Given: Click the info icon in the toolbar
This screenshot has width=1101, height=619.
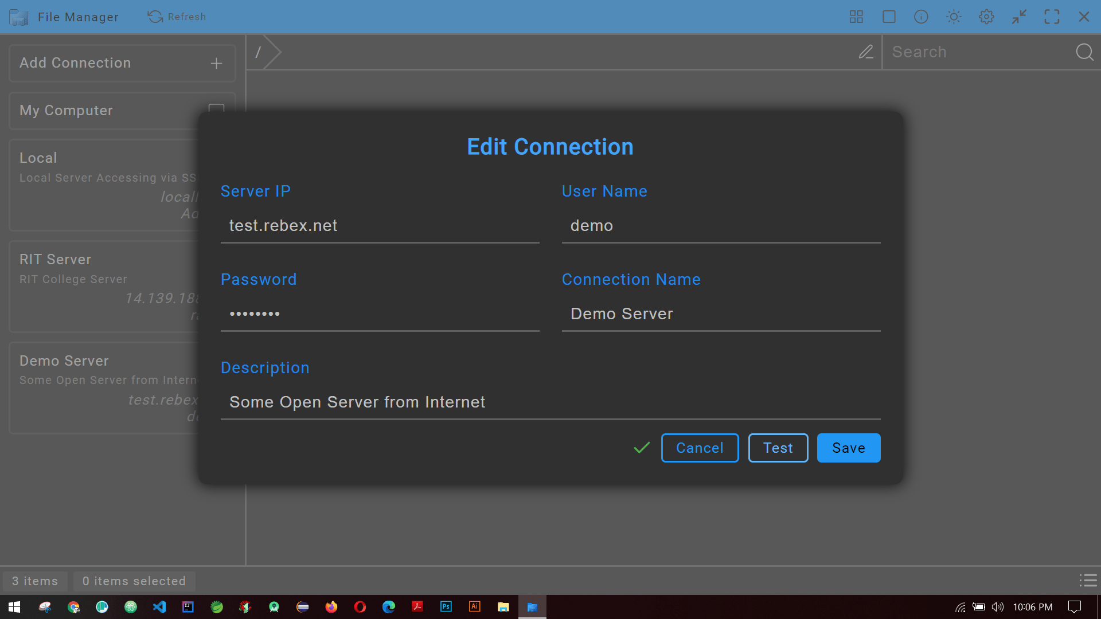Looking at the screenshot, I should 921,17.
